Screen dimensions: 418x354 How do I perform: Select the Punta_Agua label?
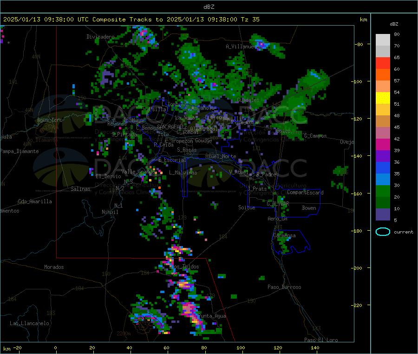[x=212, y=316]
